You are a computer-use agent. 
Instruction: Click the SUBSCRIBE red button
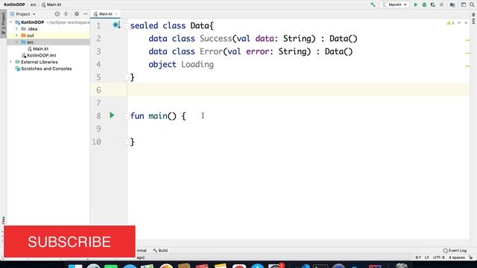69,241
